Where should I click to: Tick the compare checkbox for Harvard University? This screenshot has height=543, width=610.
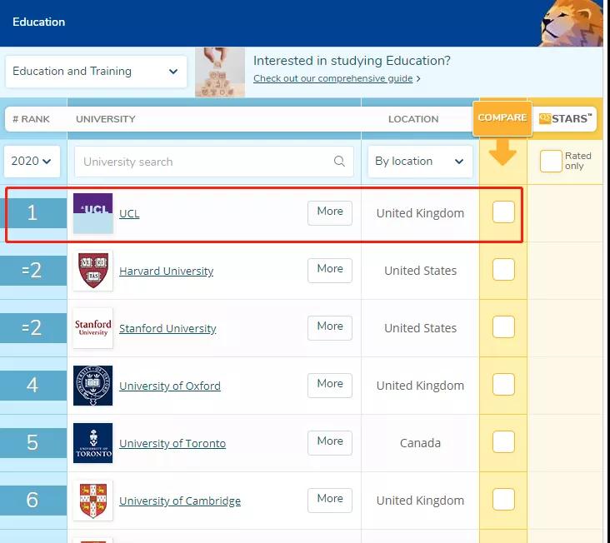(503, 269)
